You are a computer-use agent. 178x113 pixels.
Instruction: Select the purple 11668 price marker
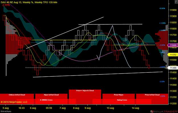click(x=173, y=45)
